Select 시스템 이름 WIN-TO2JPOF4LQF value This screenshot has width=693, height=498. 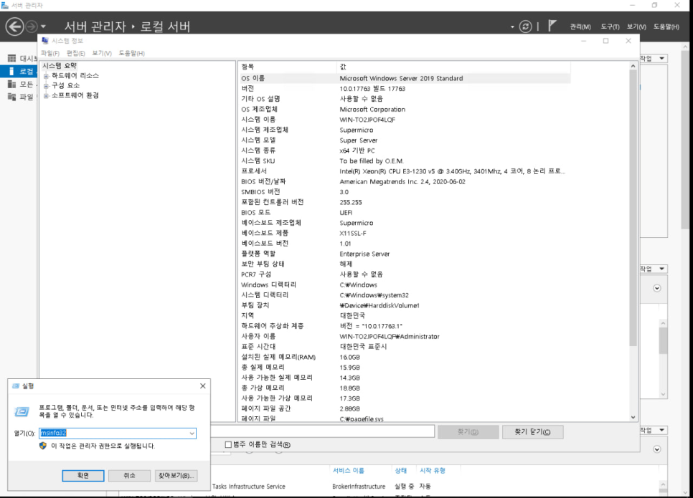pyautogui.click(x=367, y=120)
